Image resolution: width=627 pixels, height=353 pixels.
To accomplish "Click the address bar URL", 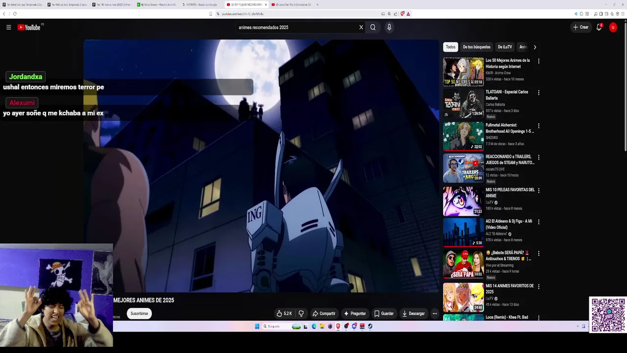I will click(x=242, y=14).
